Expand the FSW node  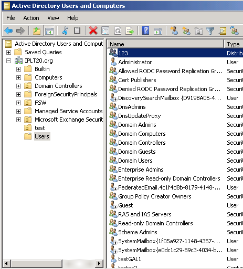coord(18,103)
